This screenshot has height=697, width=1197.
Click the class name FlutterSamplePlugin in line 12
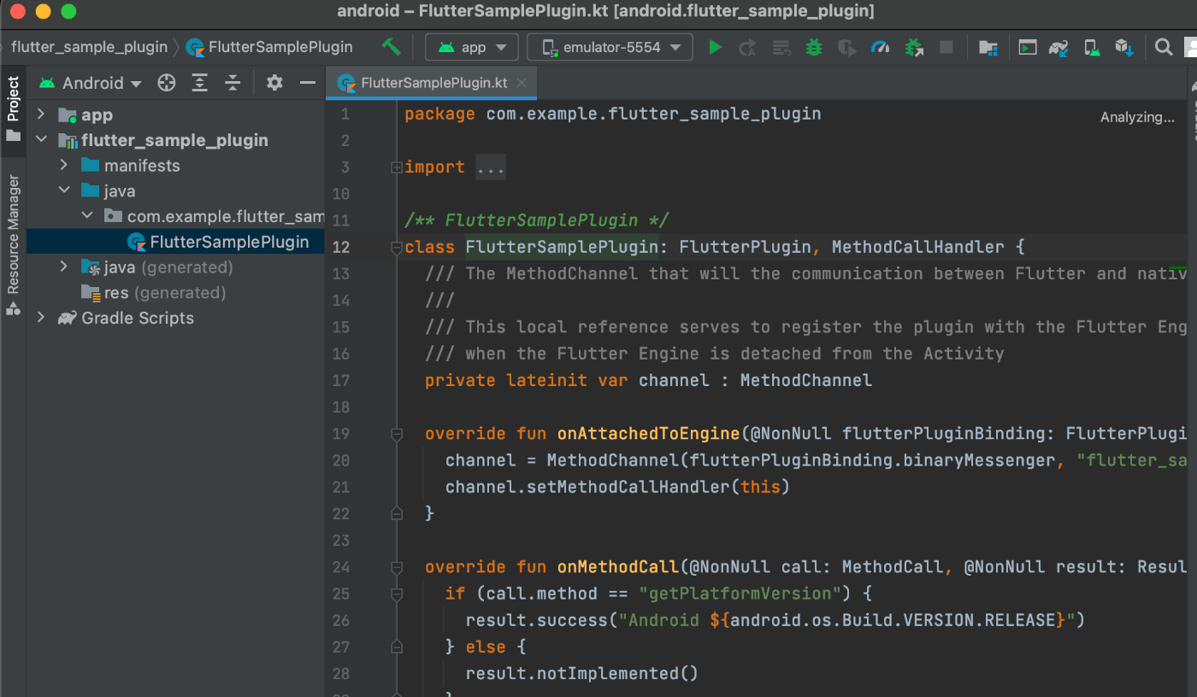(x=561, y=247)
